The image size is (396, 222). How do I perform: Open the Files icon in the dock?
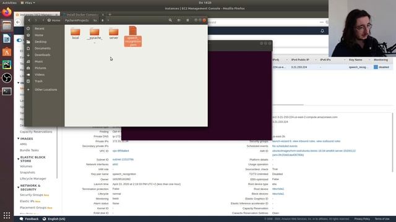pyautogui.click(x=7, y=25)
